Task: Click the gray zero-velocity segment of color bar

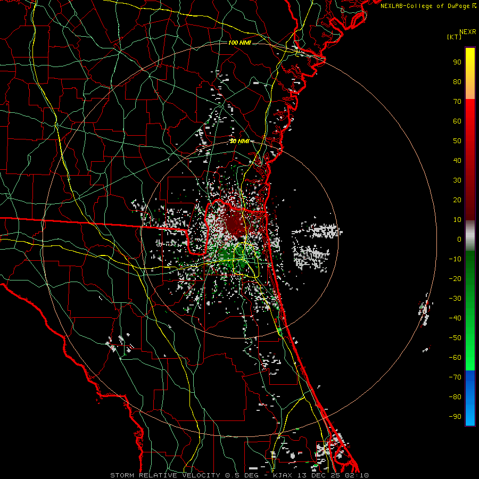Action: tap(470, 236)
